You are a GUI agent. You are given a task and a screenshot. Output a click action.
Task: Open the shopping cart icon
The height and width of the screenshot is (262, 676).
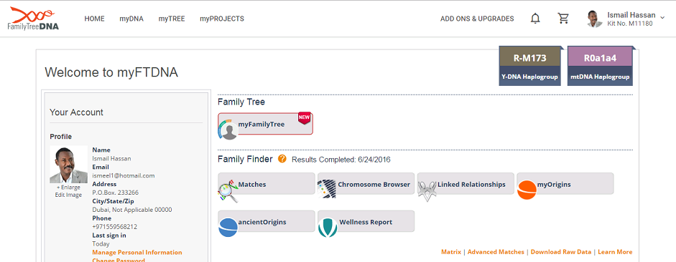click(563, 19)
